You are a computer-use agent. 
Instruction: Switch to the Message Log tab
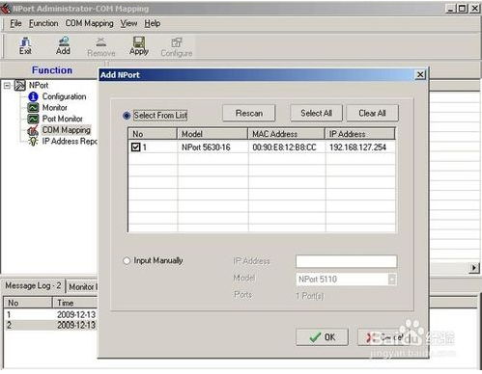(x=33, y=285)
